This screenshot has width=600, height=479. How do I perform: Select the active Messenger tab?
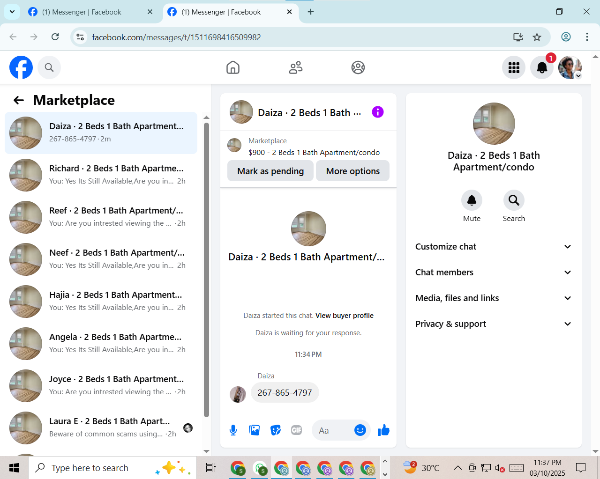(x=230, y=12)
